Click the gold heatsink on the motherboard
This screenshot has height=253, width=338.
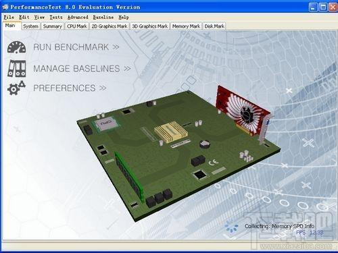[x=171, y=132]
